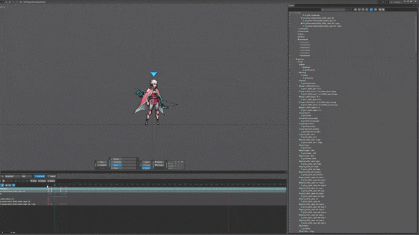
Task: Activate the Pose tool
Action: (102, 162)
